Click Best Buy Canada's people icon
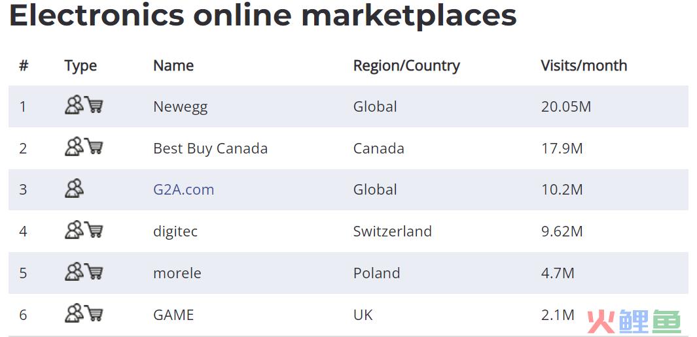The width and height of the screenshot is (697, 337). pyautogui.click(x=74, y=146)
